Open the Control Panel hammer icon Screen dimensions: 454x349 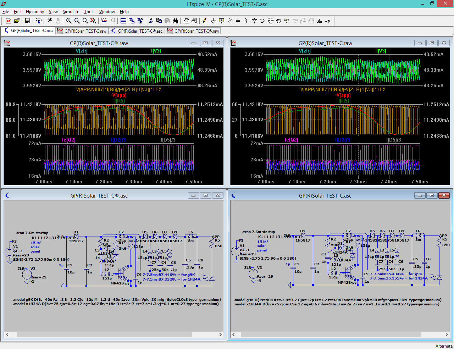pos(39,21)
